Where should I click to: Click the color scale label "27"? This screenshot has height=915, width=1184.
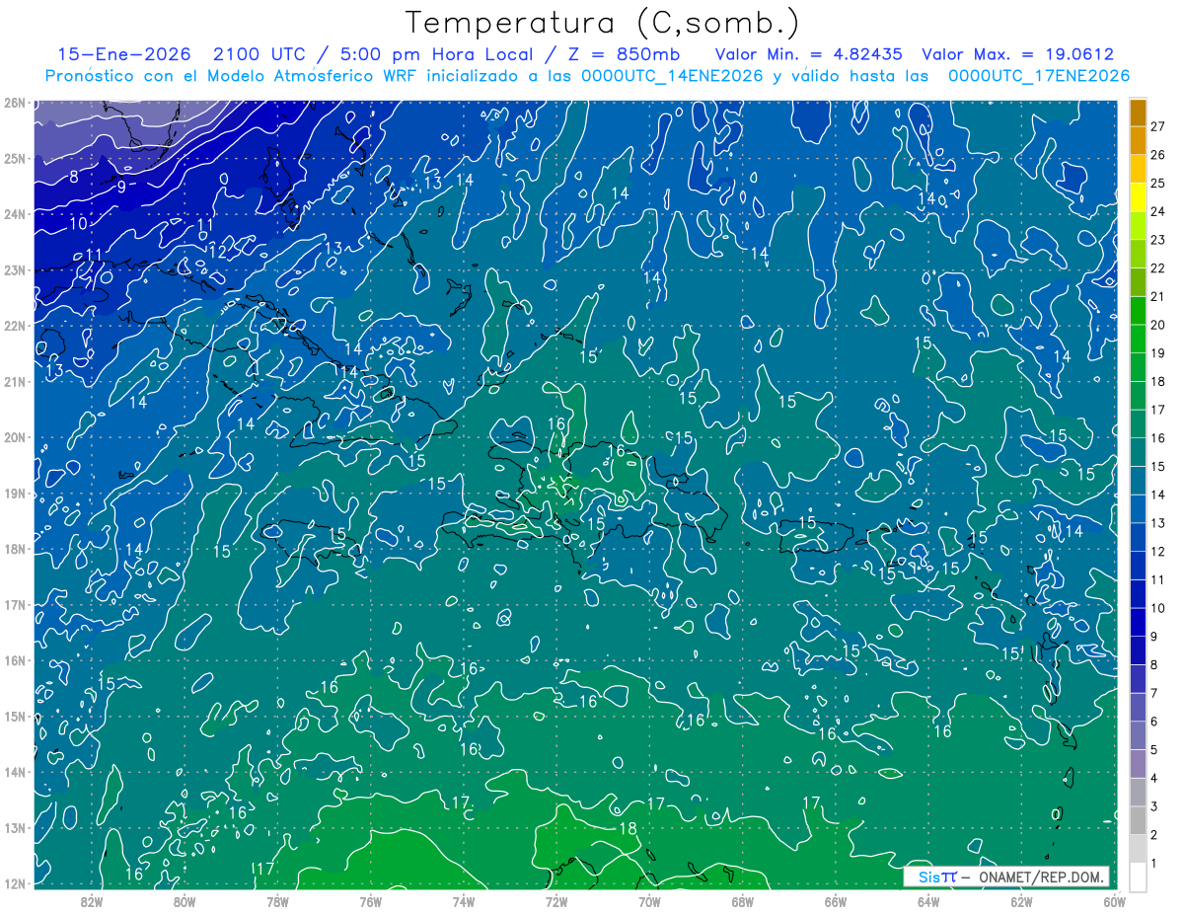[1157, 127]
